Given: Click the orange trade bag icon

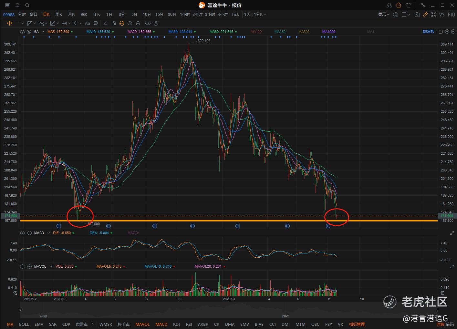Looking at the screenshot, I should tap(399, 5).
